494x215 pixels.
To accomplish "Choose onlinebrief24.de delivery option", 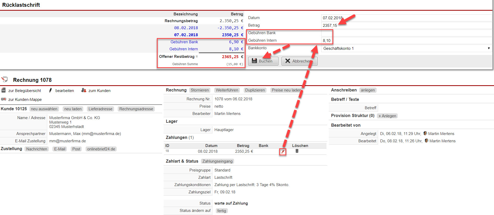I will point(101,149).
